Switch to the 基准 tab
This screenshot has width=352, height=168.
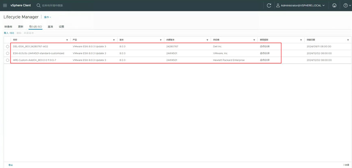click(x=50, y=27)
